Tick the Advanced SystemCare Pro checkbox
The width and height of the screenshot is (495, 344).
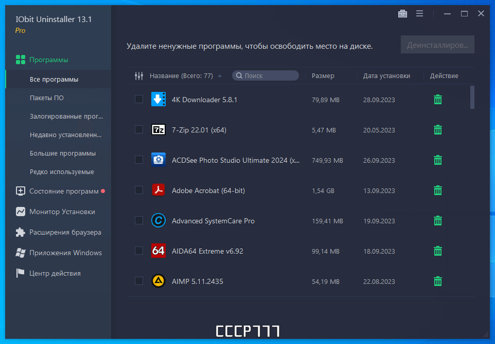pyautogui.click(x=139, y=220)
